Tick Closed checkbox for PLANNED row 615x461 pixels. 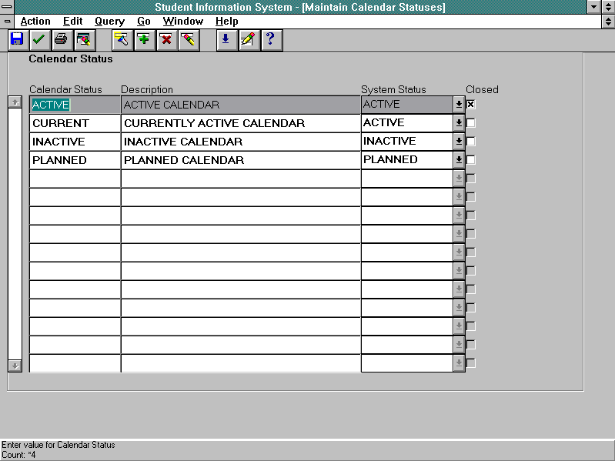click(471, 160)
